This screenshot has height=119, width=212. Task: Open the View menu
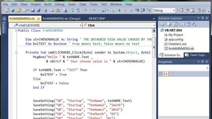pyautogui.click(x=24, y=4)
